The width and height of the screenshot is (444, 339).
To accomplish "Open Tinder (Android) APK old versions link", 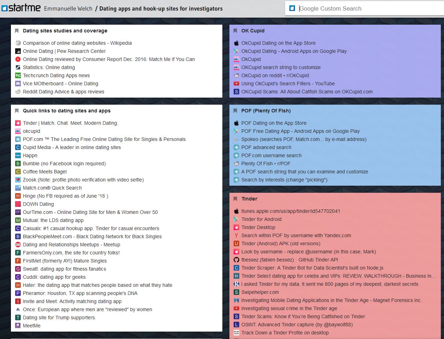I will [281, 244].
